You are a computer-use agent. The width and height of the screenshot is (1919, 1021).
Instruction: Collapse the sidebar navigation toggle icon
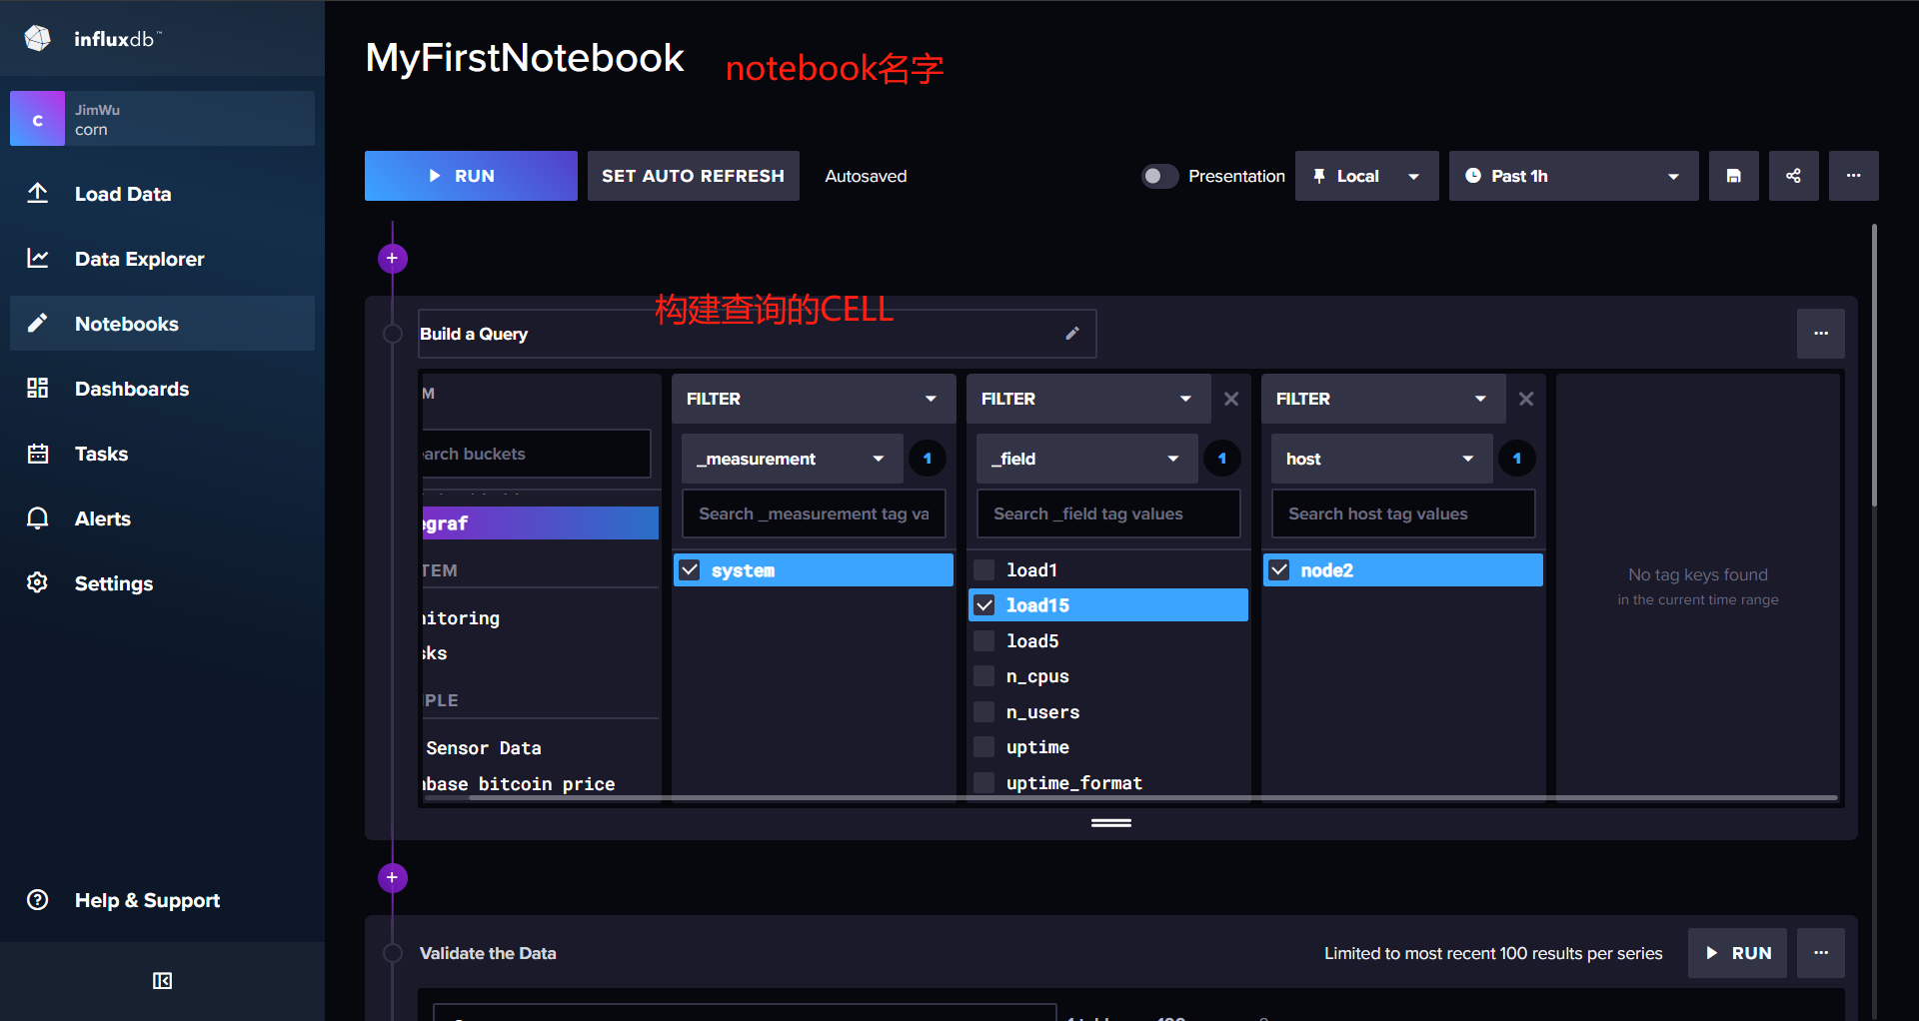[x=162, y=981]
